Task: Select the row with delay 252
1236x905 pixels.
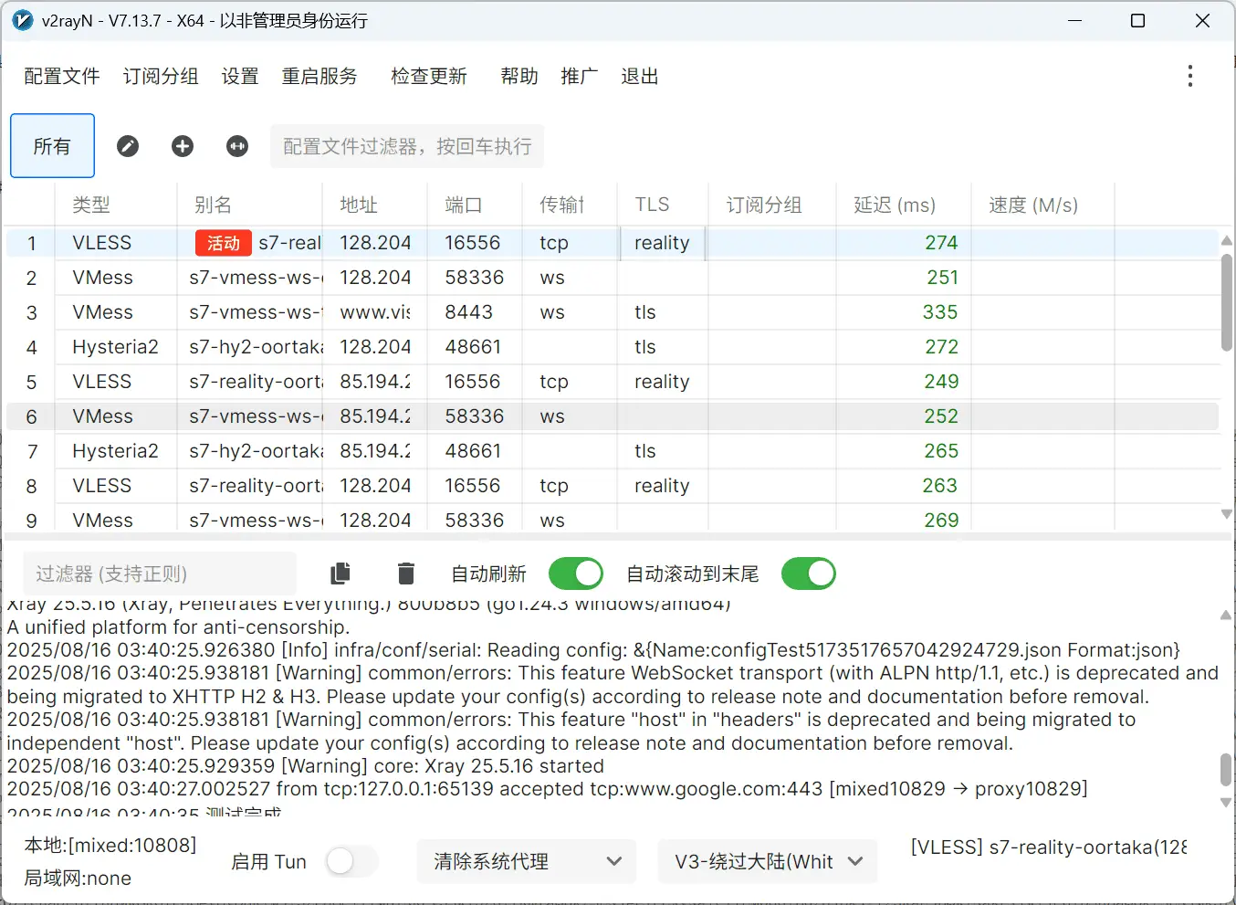Action: [613, 416]
